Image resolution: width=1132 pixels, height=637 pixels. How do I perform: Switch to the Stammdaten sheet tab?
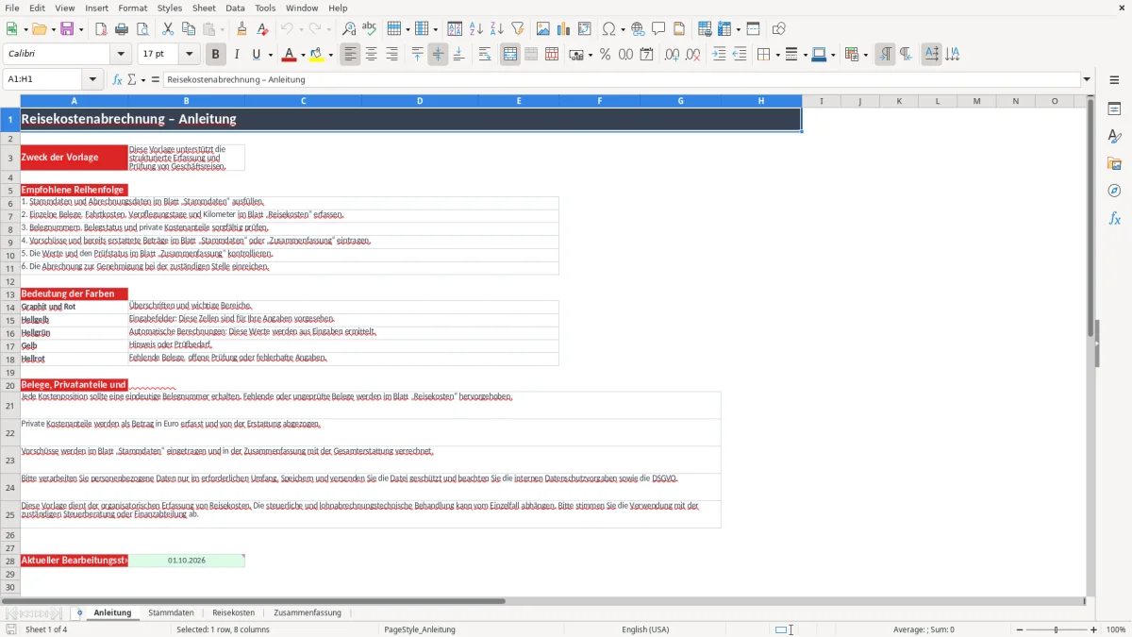tap(171, 612)
